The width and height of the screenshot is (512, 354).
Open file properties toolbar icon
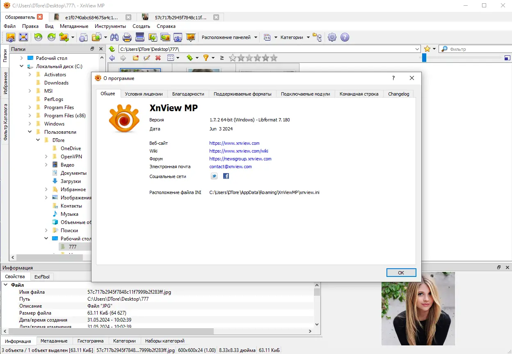point(83,37)
